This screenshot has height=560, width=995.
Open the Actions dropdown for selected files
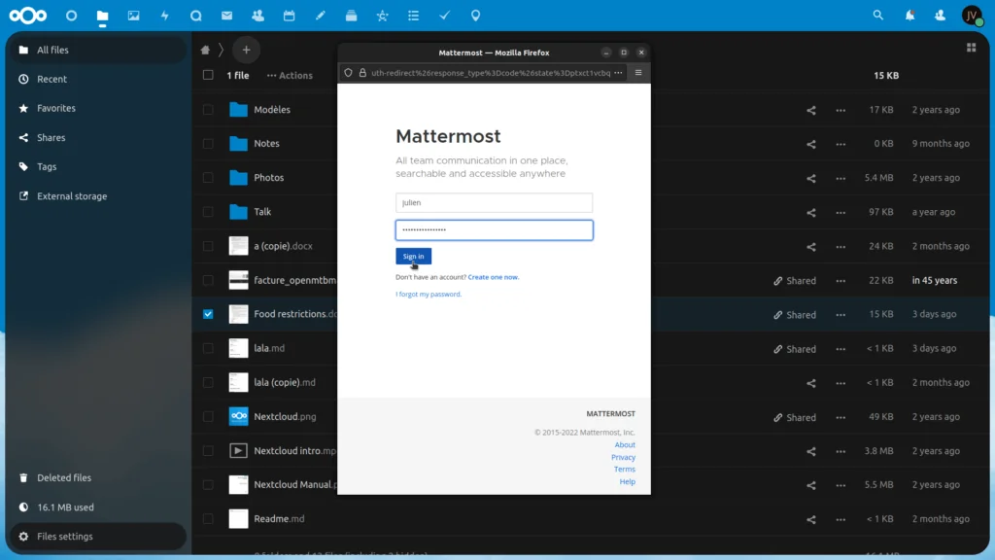(x=290, y=75)
